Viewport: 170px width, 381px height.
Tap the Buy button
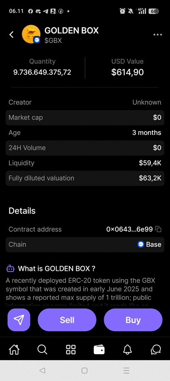click(x=133, y=320)
